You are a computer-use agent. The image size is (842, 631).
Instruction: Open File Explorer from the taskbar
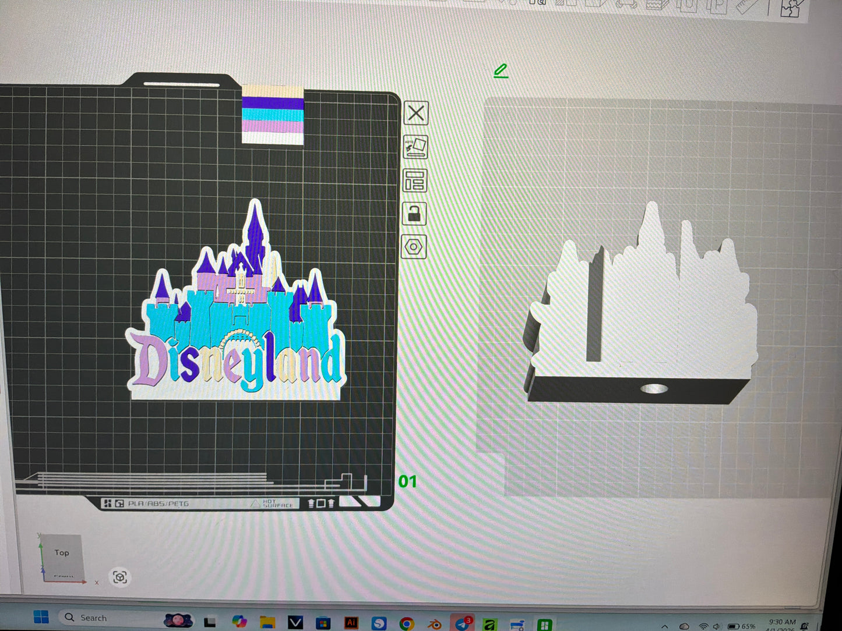(267, 622)
